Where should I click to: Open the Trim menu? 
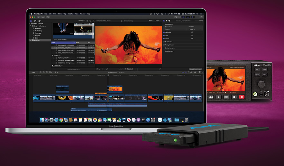tap(55, 14)
